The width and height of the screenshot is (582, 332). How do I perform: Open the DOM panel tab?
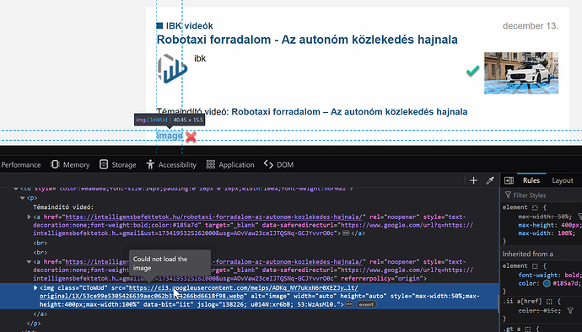tap(278, 164)
